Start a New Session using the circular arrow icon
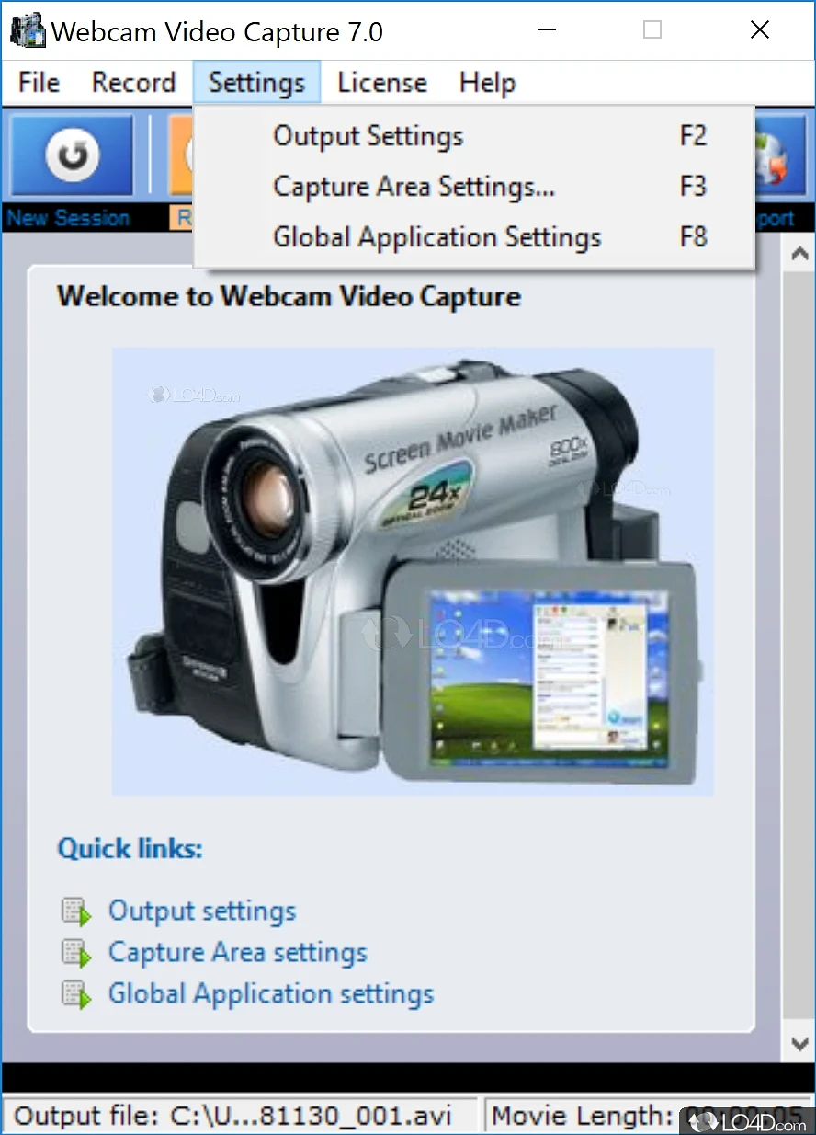816x1135 pixels. click(71, 155)
